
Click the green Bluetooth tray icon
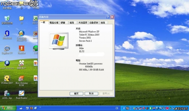(x=150, y=108)
